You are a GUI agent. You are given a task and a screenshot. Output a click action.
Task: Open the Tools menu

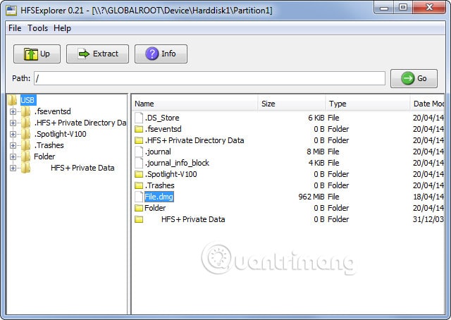coord(37,28)
